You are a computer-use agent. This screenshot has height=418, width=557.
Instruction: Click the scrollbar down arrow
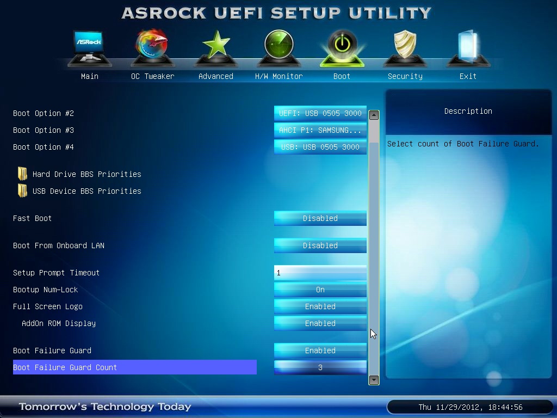374,380
